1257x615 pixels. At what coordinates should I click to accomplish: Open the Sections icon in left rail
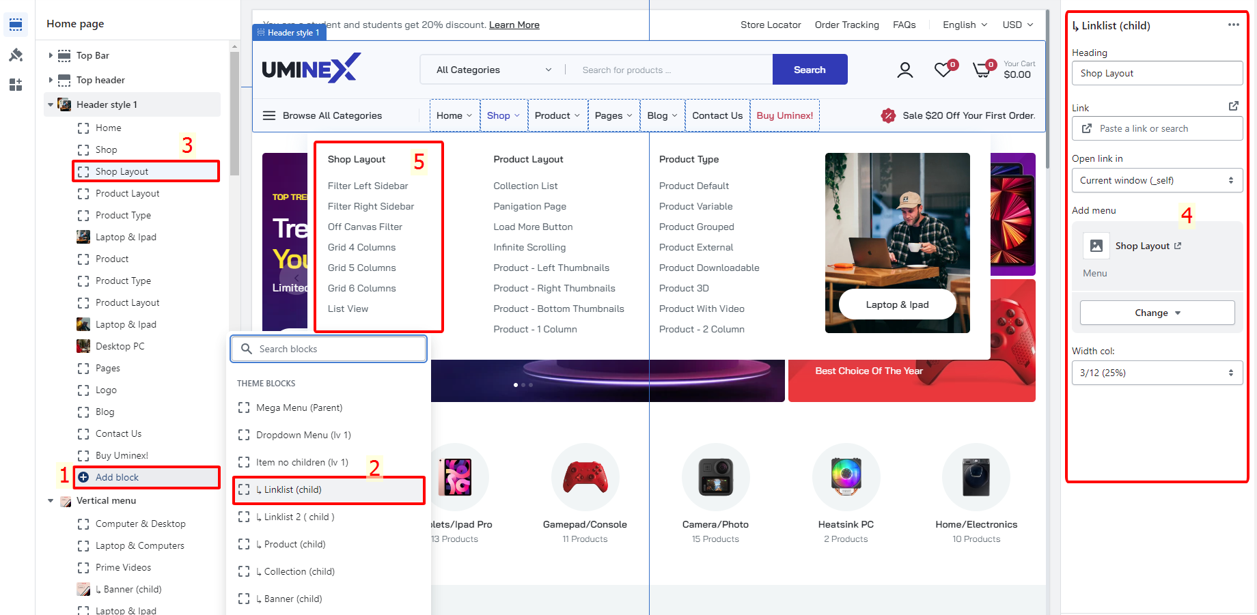16,25
